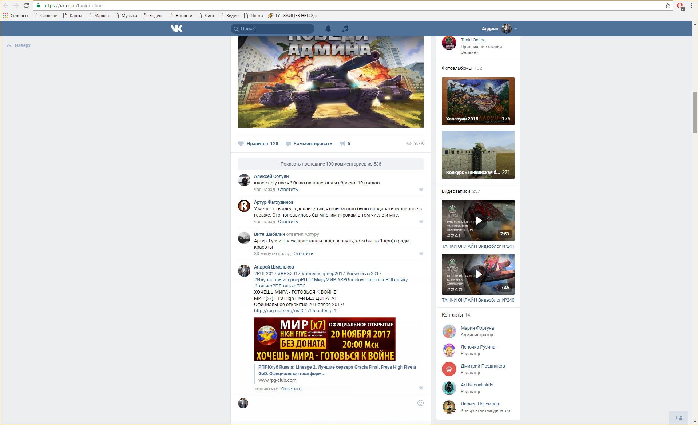698x425 pixels.
Task: Jump to top via Наверх
Action: coord(19,45)
